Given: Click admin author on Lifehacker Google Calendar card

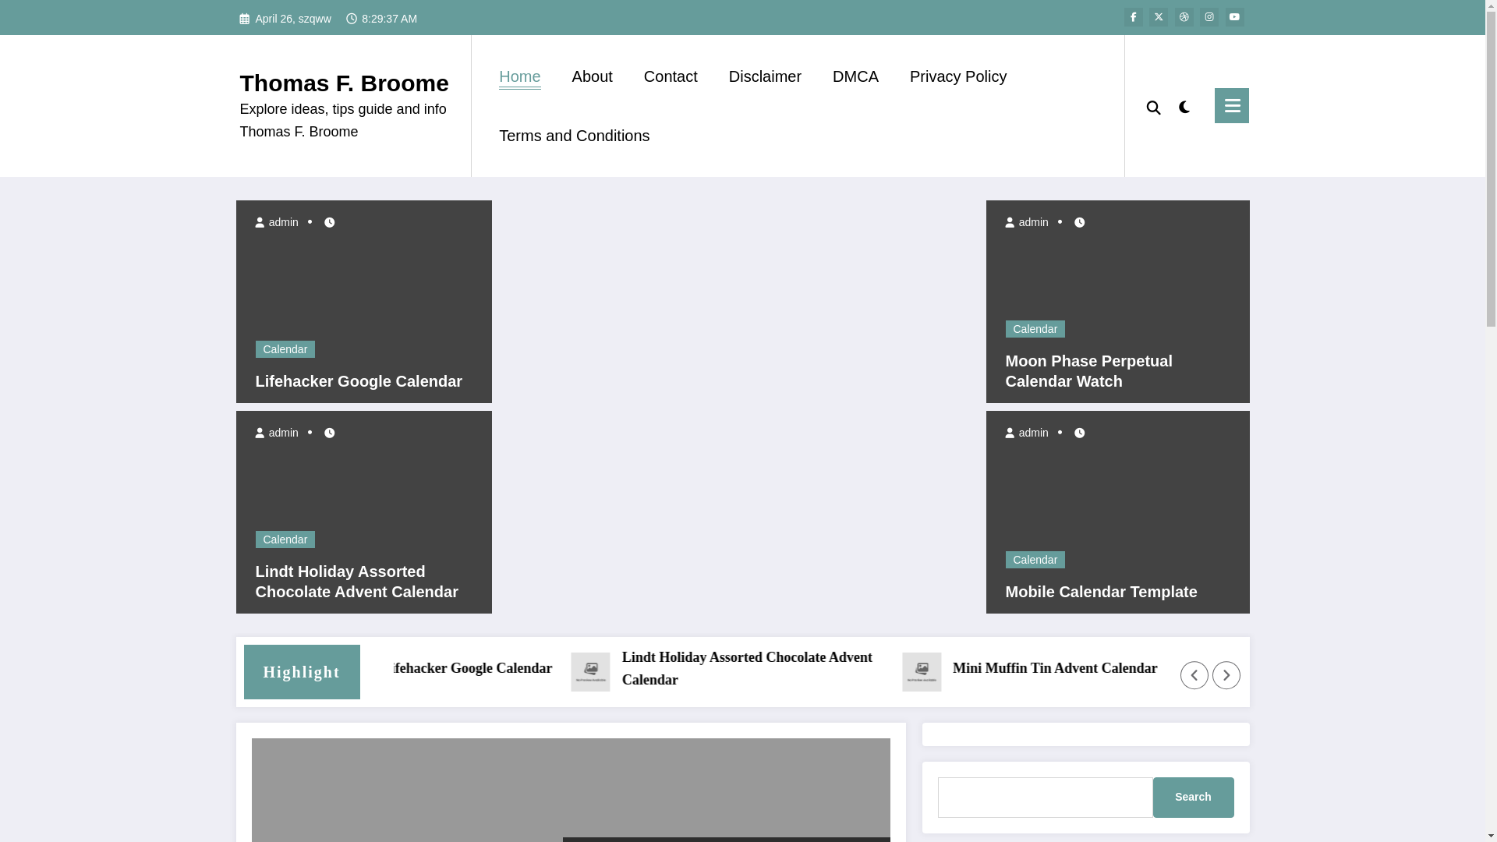Looking at the screenshot, I should pos(277,222).
